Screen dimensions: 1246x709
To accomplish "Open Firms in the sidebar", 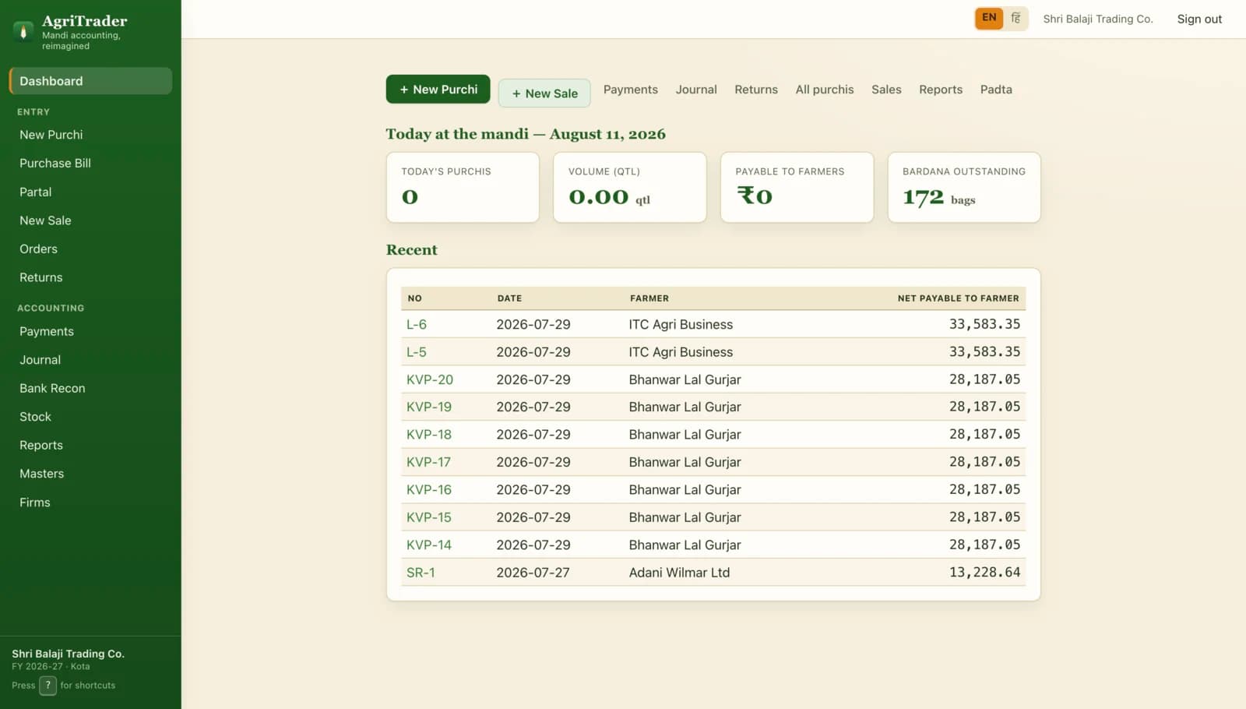I will pos(90,503).
